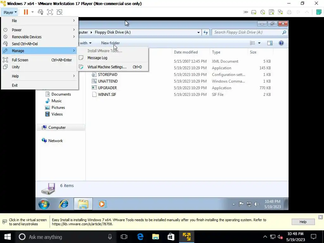Click the Send Ctrl+Alt+Del toolbar icon
The image size is (324, 243).
tap(40, 12)
